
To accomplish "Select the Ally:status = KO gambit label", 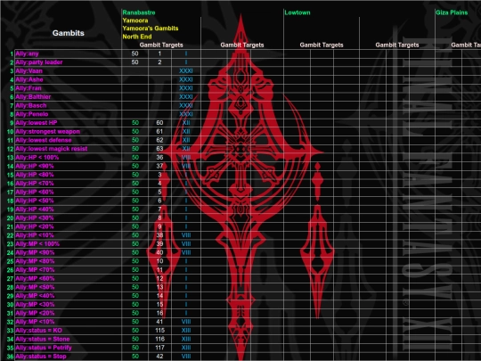I will [38, 331].
